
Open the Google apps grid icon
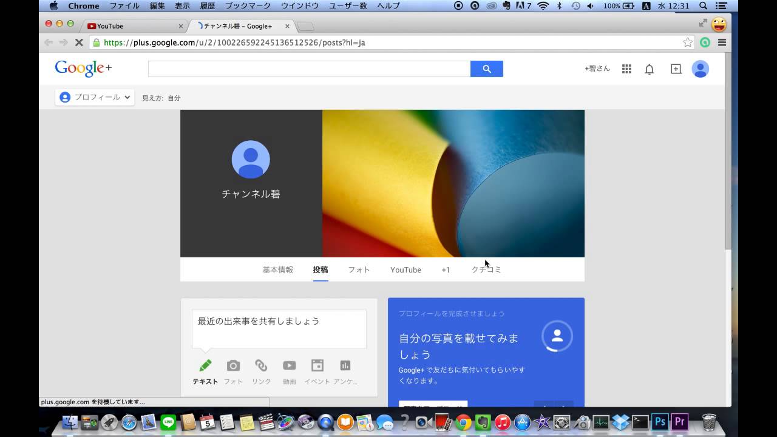(x=626, y=69)
